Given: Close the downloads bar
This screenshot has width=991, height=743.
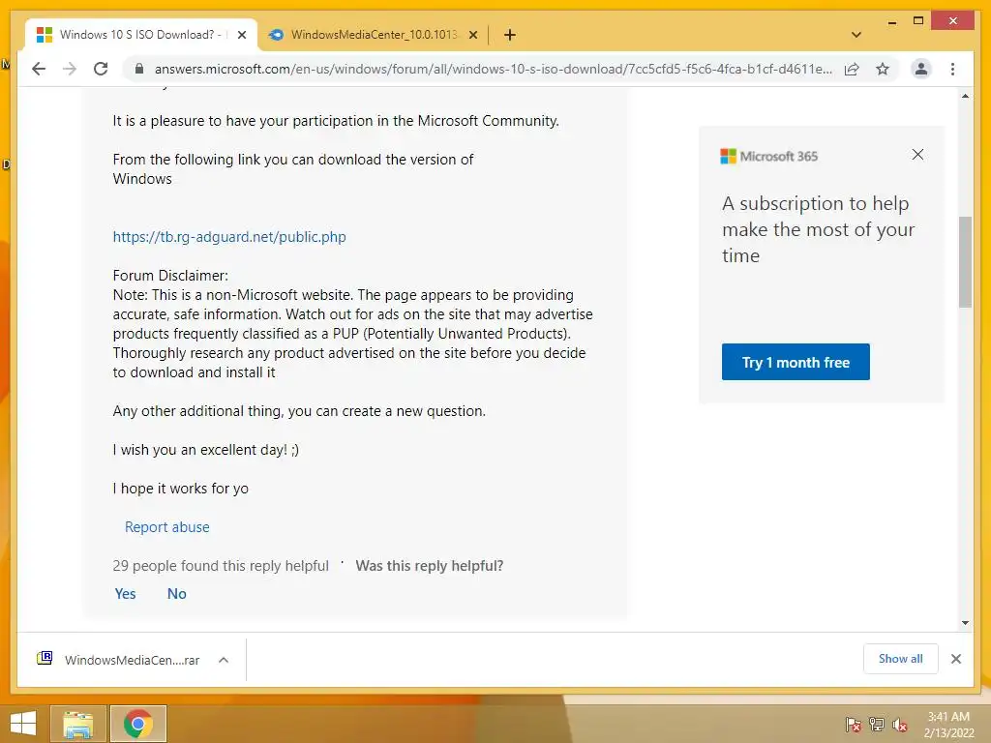Looking at the screenshot, I should pyautogui.click(x=955, y=659).
